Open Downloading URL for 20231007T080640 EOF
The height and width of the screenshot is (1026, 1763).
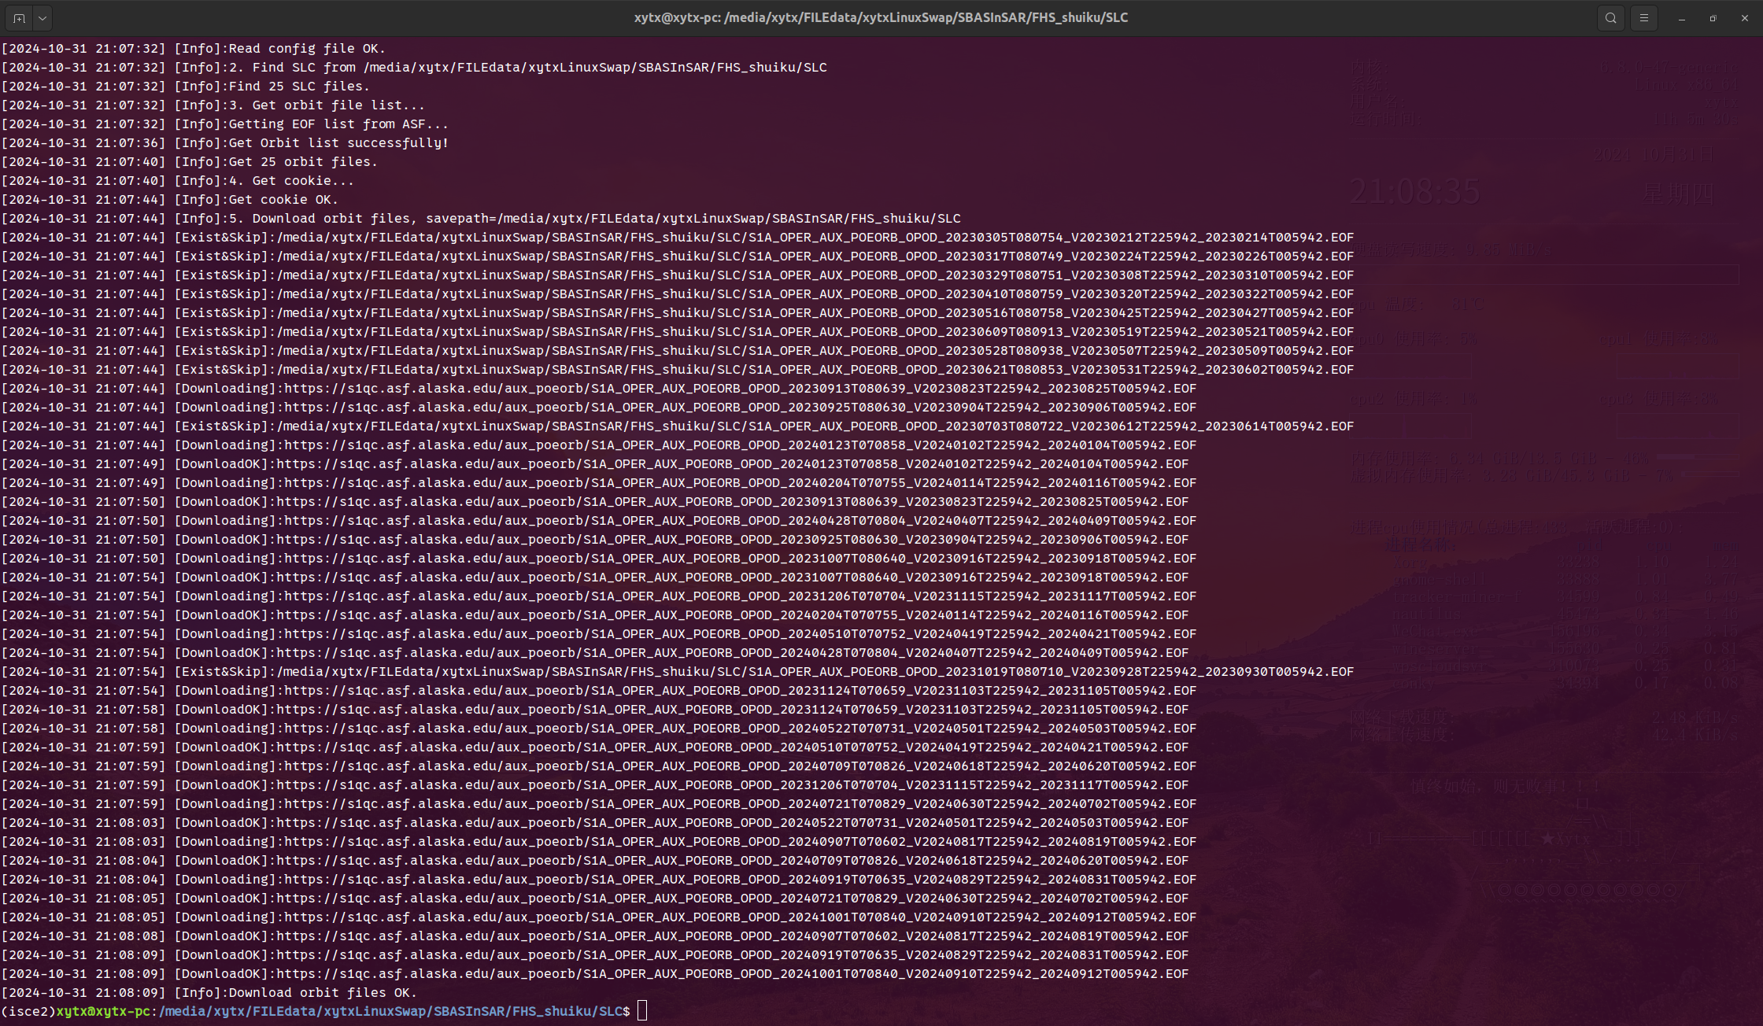(741, 559)
